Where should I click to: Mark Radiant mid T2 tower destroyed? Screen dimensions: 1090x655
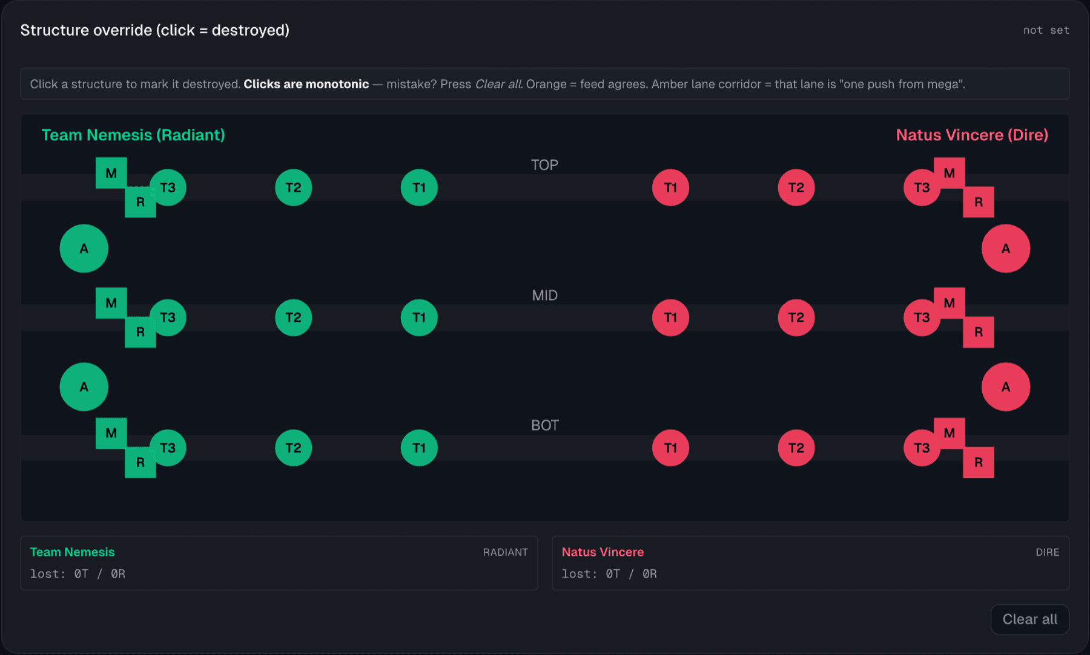pyautogui.click(x=293, y=318)
